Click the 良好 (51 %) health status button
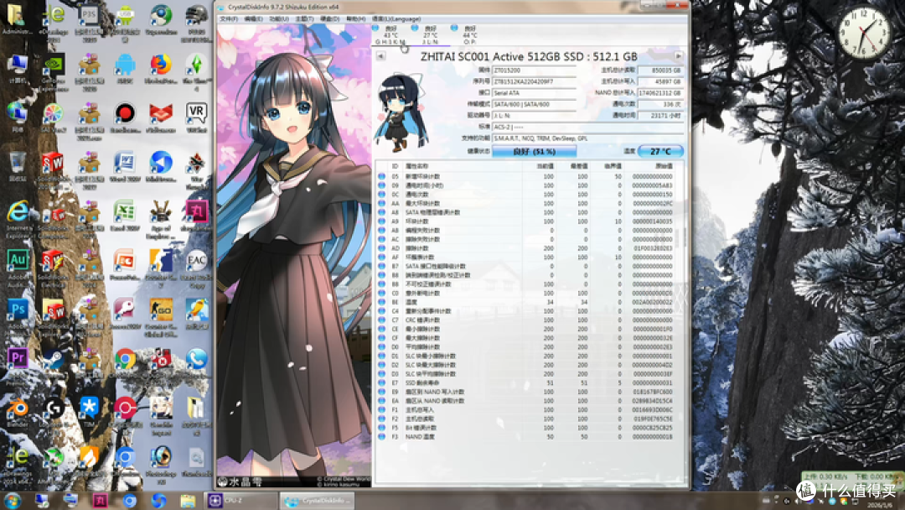 coord(534,151)
